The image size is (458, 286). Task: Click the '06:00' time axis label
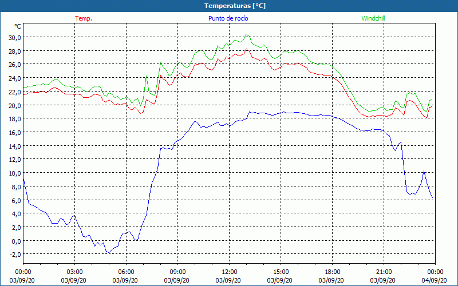(x=126, y=272)
